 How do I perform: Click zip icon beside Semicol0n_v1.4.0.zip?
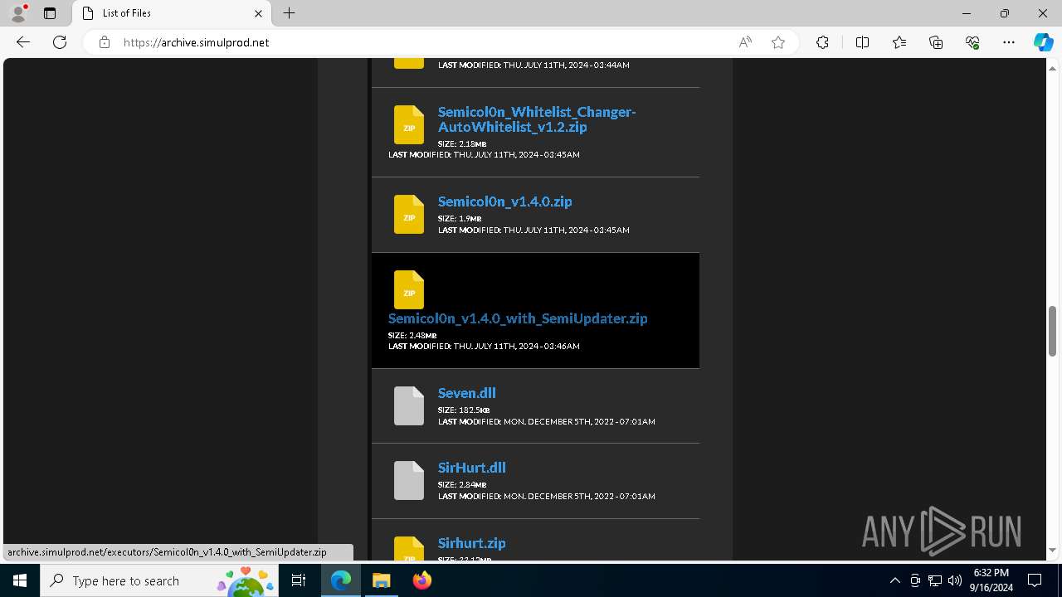[x=409, y=214]
